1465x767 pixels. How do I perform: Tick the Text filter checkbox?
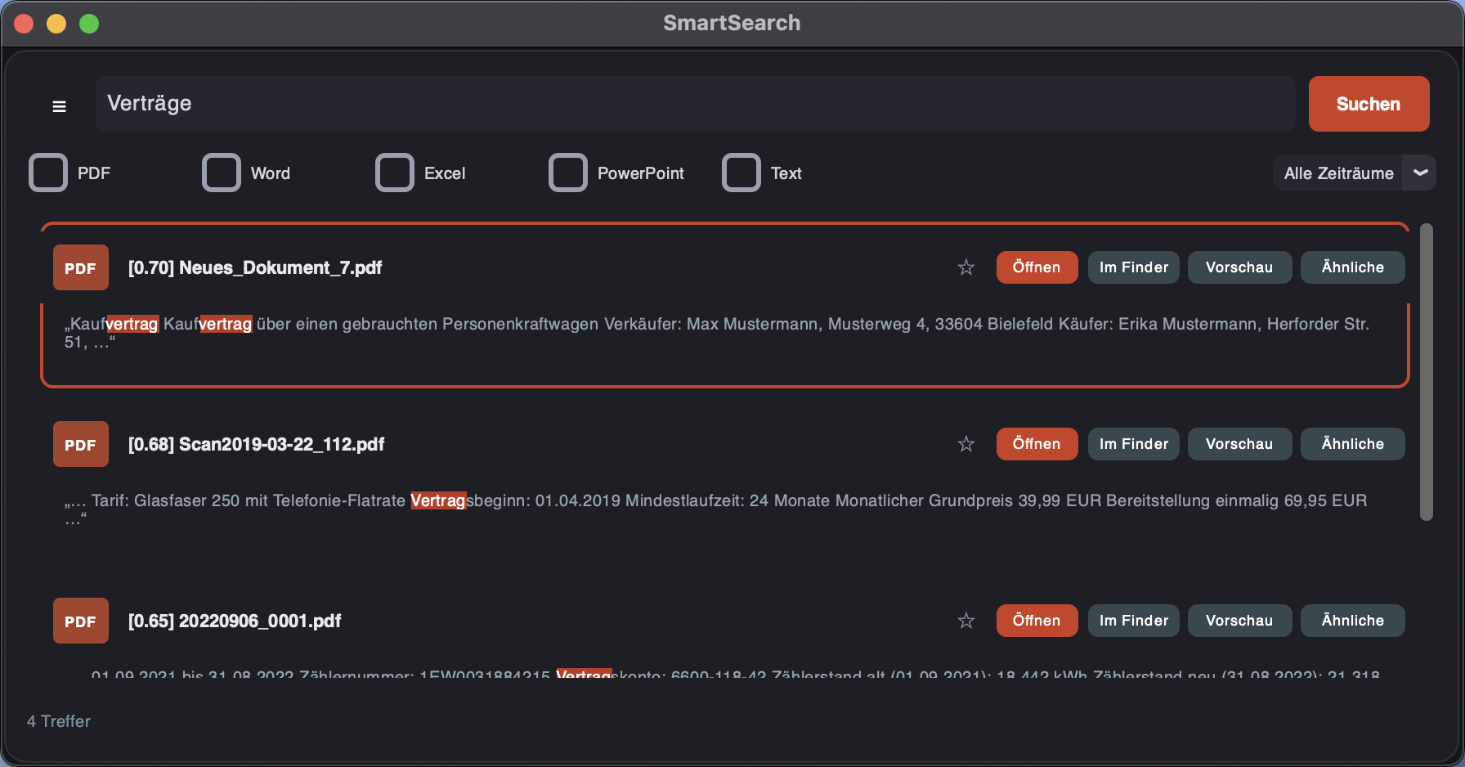[741, 173]
